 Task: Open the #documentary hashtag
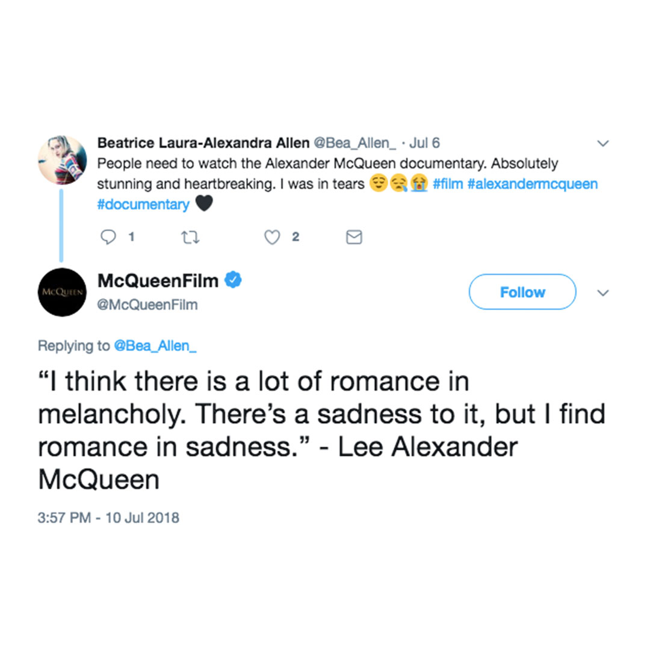(x=143, y=205)
